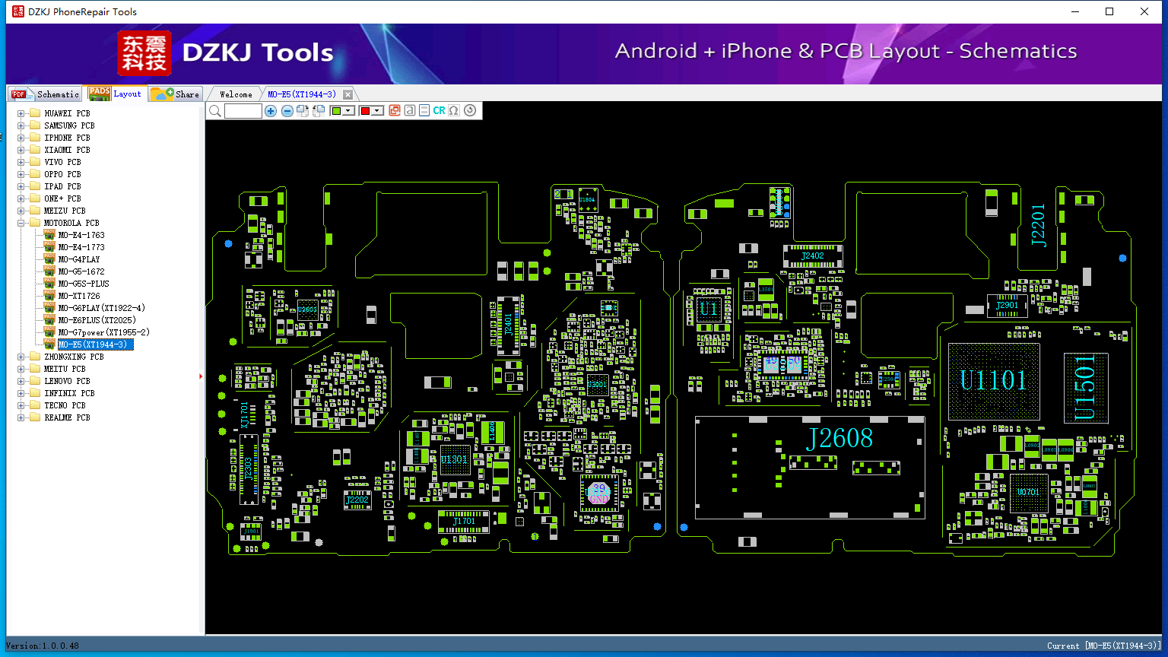Open the Share tab

pyautogui.click(x=175, y=94)
